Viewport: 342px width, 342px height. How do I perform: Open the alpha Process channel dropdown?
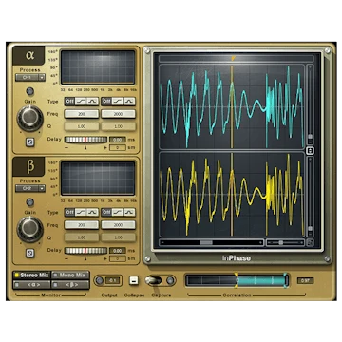(30, 78)
